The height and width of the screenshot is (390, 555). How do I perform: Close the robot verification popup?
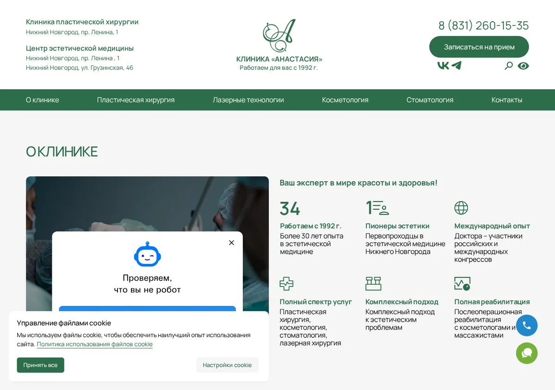click(x=232, y=243)
